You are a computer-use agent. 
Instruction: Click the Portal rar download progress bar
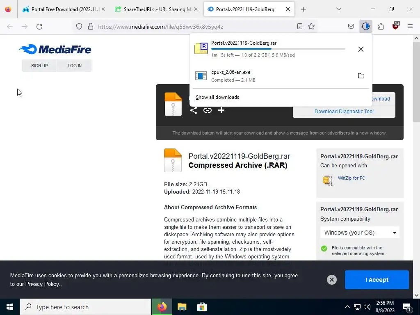278,49
